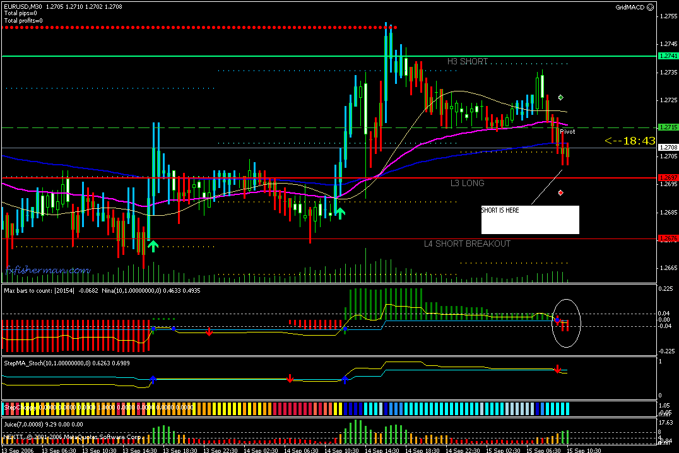Select red down arrow in StepMA_Stoch near 14 Sep 06:30
The image size is (679, 453).
[x=290, y=379]
